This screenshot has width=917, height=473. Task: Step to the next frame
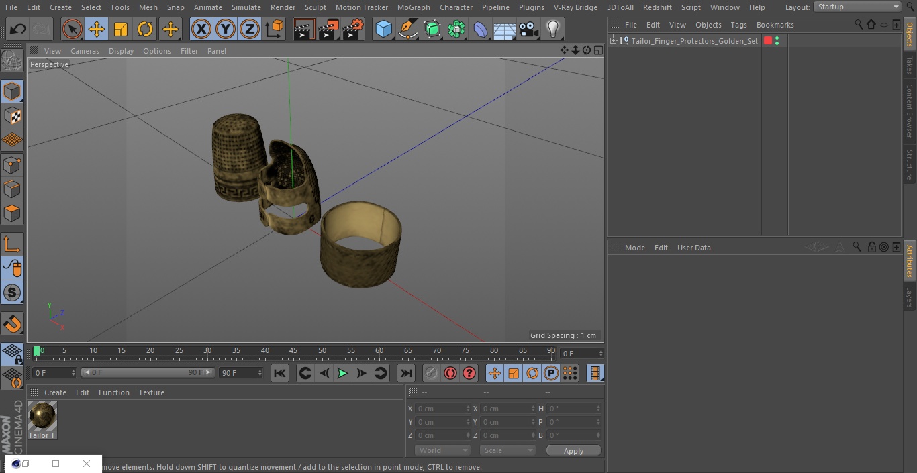pyautogui.click(x=361, y=373)
